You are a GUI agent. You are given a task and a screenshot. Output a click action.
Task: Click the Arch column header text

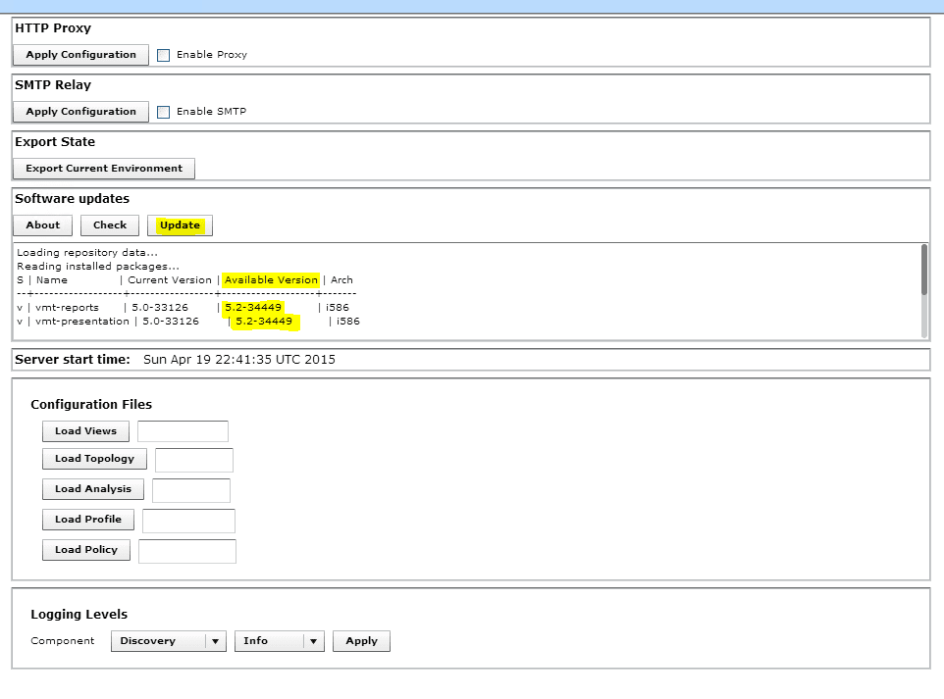point(341,280)
